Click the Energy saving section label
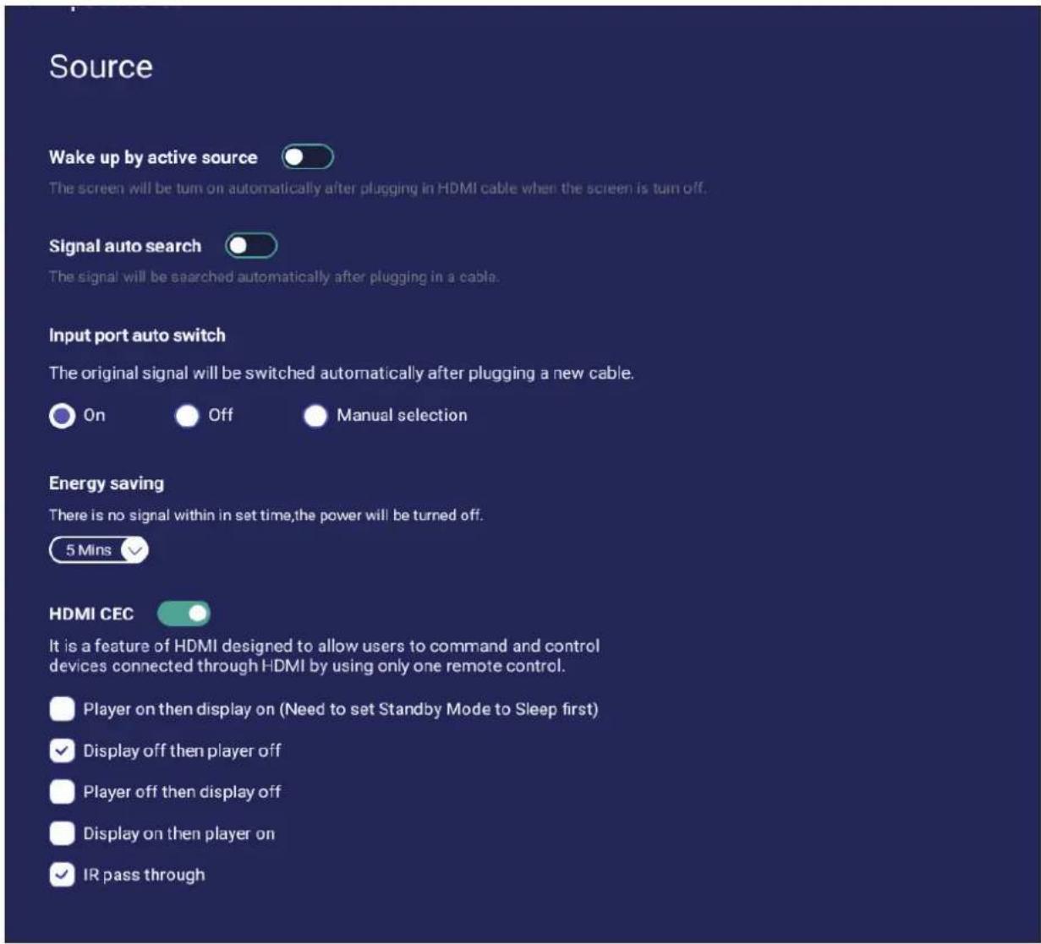Image resolution: width=1041 pixels, height=944 pixels. point(107,483)
